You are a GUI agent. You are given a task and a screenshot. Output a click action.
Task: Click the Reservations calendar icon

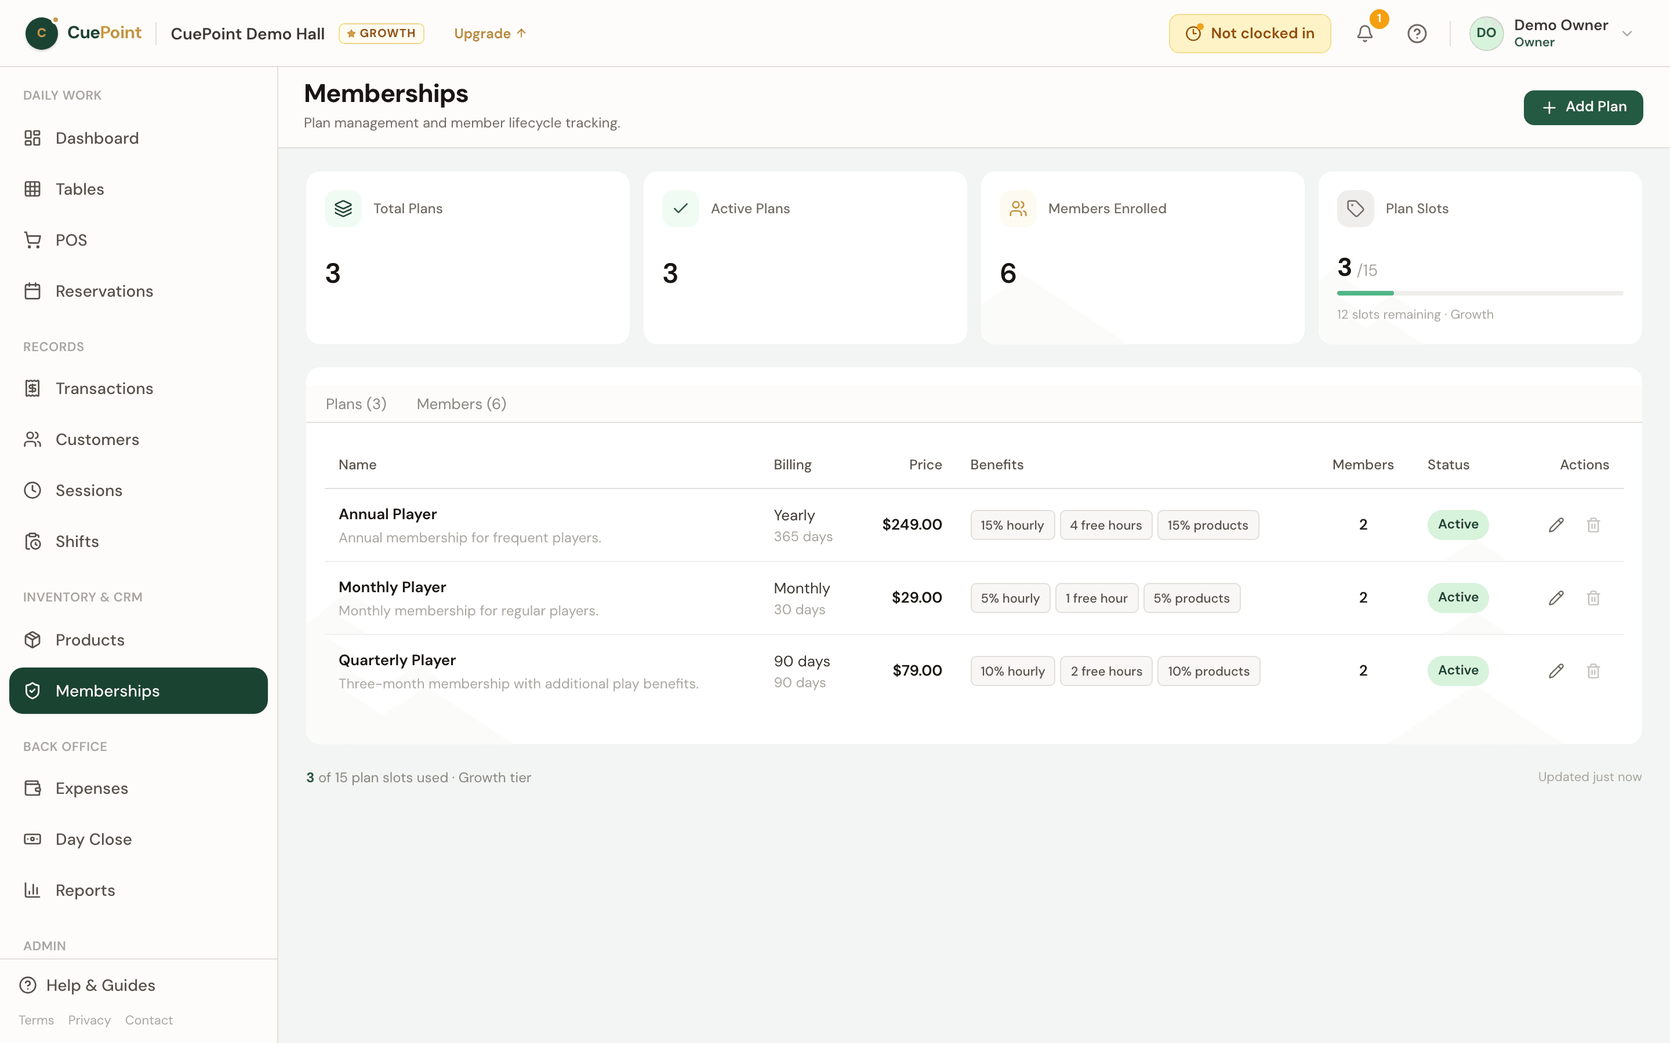[32, 291]
